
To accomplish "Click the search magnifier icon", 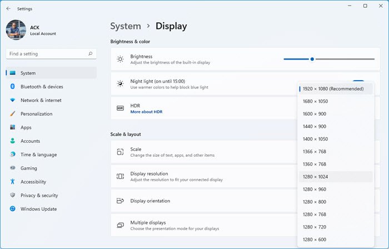I will click(x=91, y=54).
